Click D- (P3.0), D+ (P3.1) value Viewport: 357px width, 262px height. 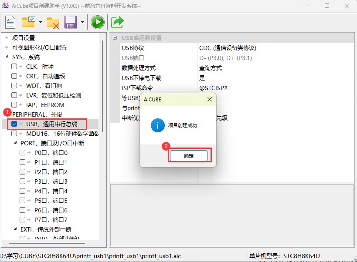226,58
